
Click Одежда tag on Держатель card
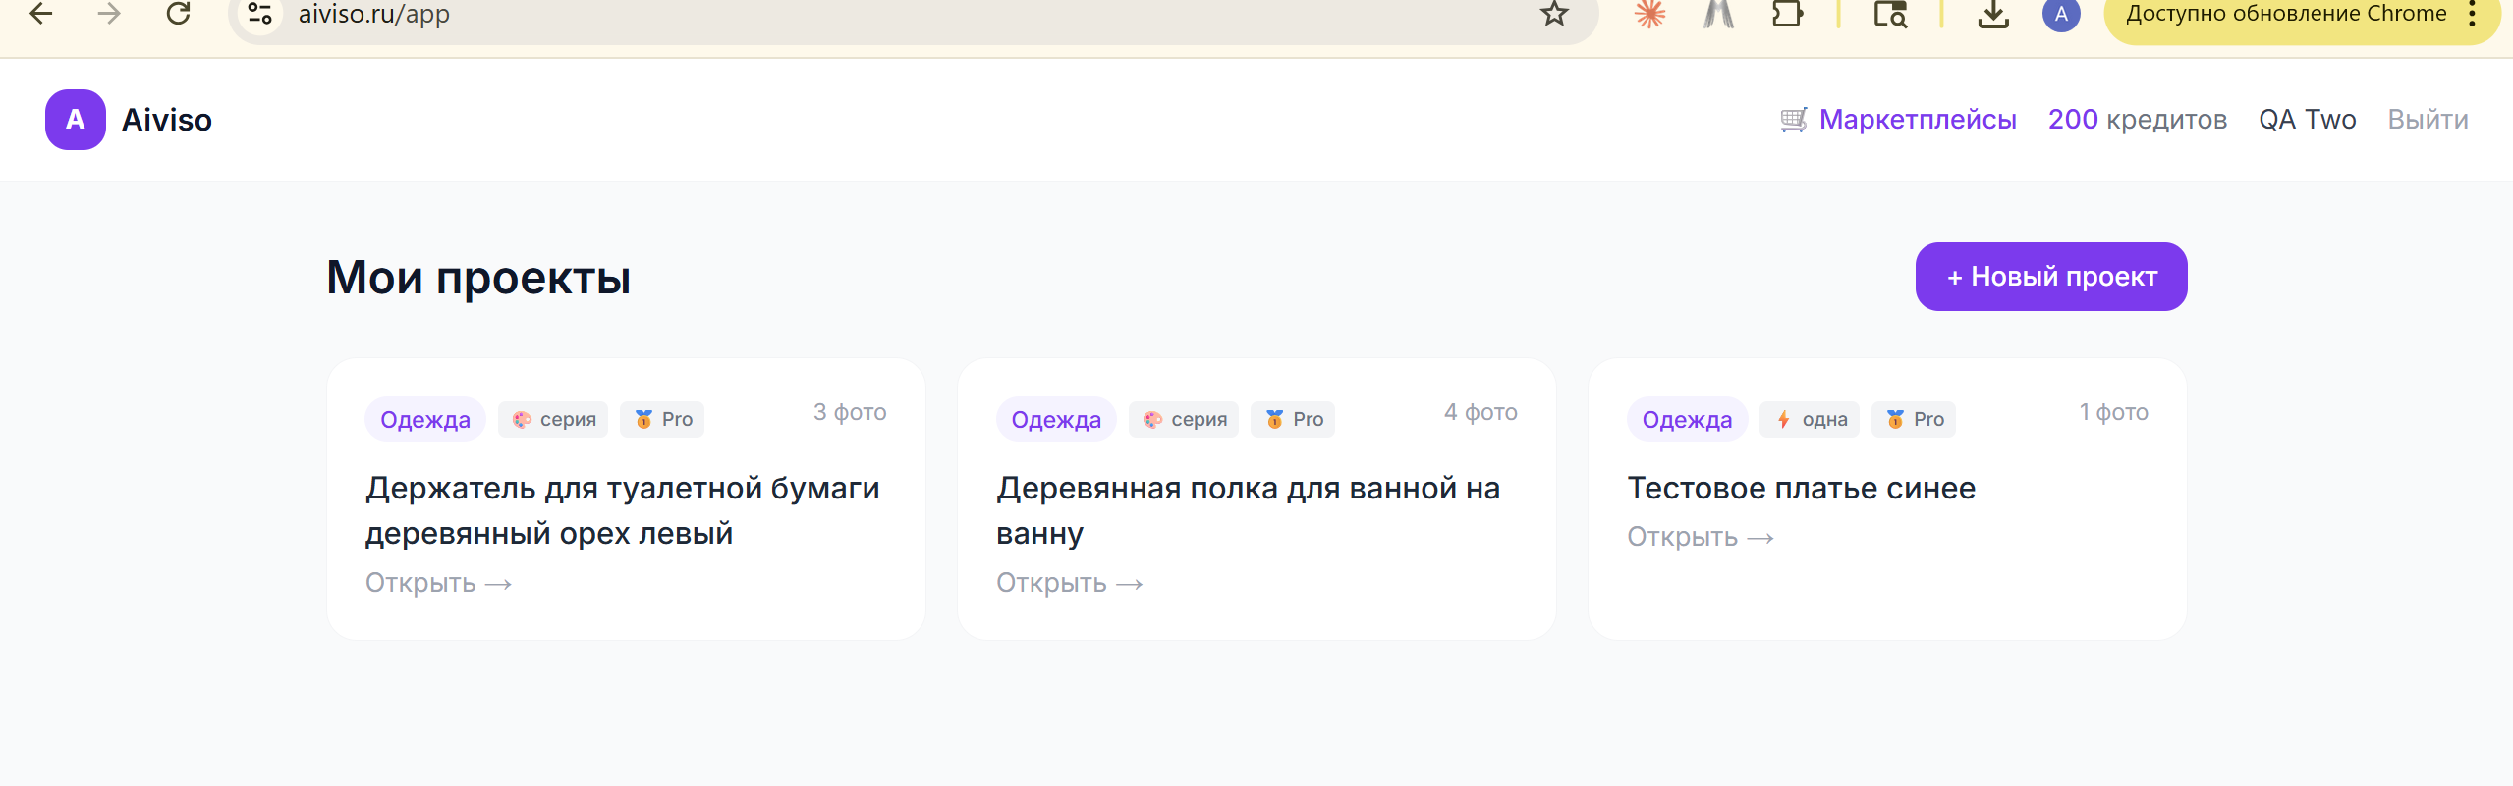pyautogui.click(x=425, y=419)
